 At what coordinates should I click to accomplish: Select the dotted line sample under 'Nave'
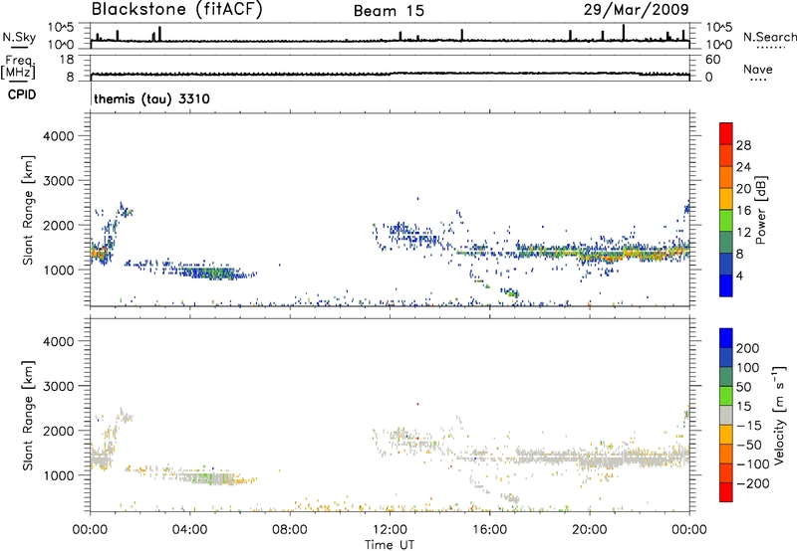click(x=758, y=81)
